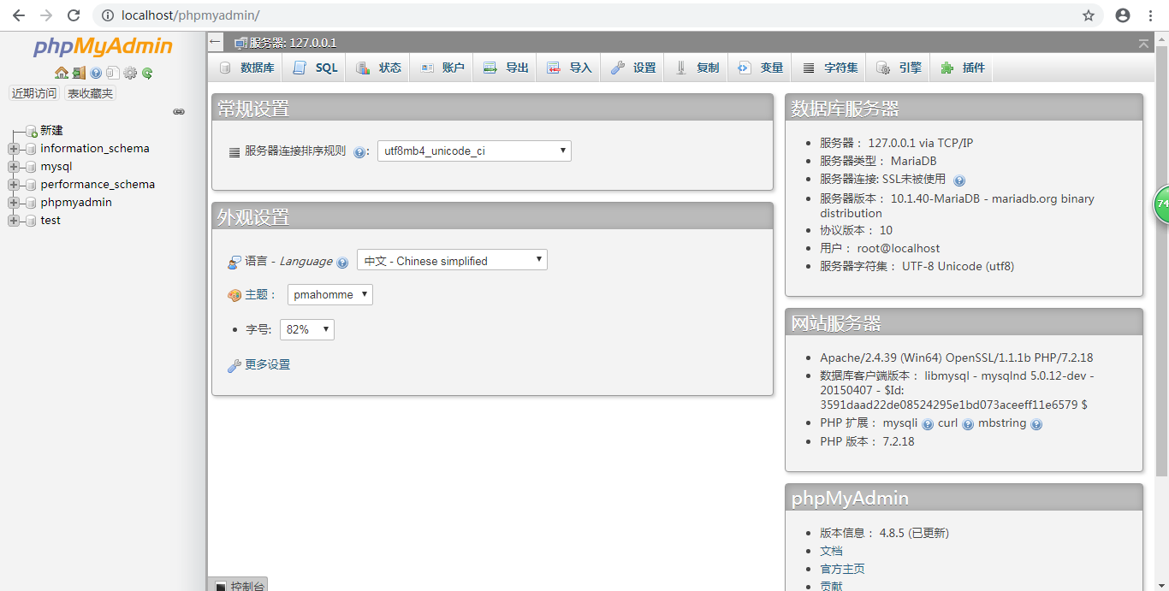Expand the performance_schema database tree

point(13,185)
